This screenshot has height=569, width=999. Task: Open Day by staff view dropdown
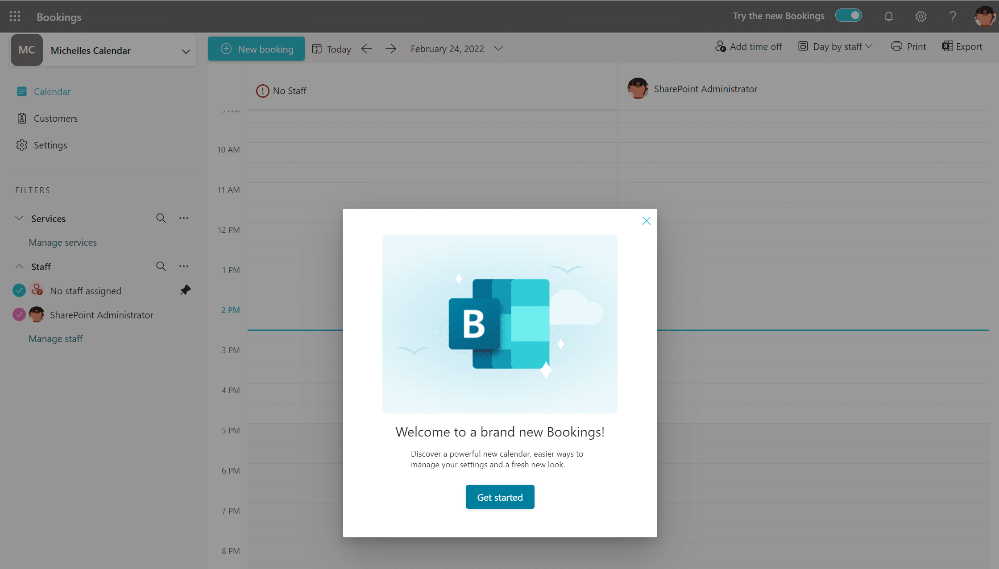tap(835, 46)
